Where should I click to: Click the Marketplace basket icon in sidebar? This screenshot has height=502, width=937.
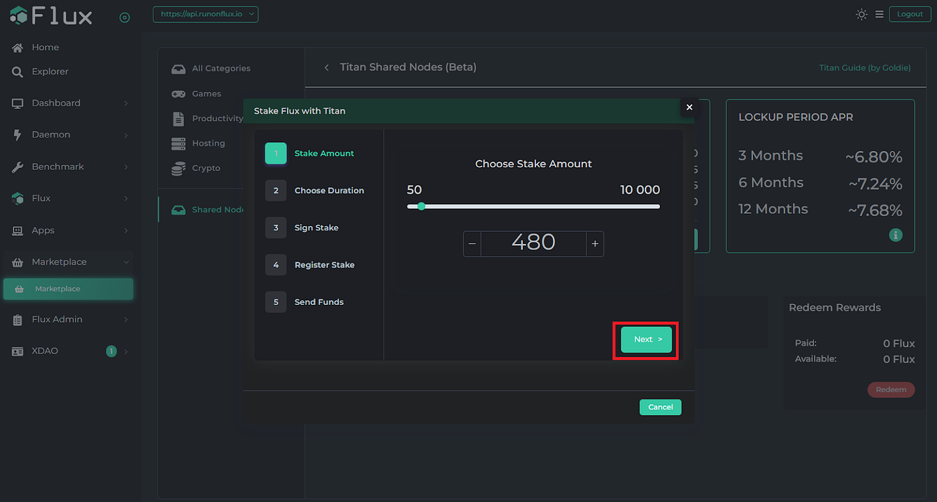pos(17,262)
